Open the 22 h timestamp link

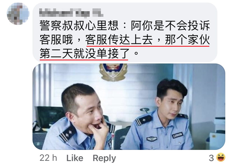coord(48,158)
